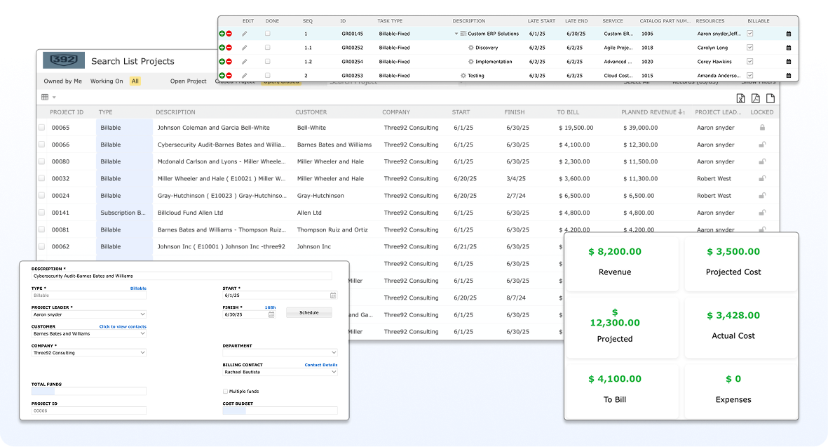This screenshot has height=447, width=828.
Task: Open the Start date calendar picker
Action: click(x=333, y=295)
